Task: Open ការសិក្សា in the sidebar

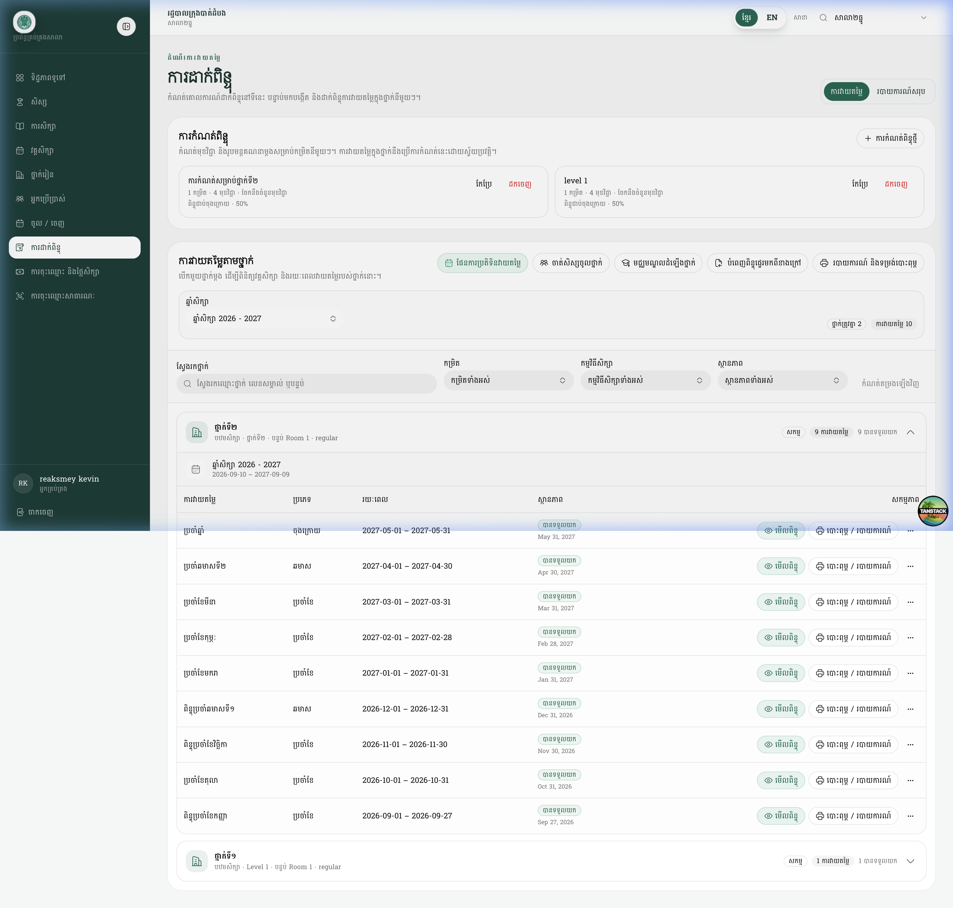Action: tap(74, 126)
